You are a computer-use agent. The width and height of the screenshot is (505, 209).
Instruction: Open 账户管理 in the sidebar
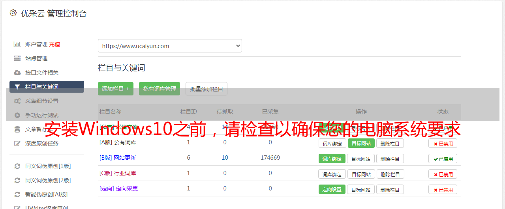[36, 44]
